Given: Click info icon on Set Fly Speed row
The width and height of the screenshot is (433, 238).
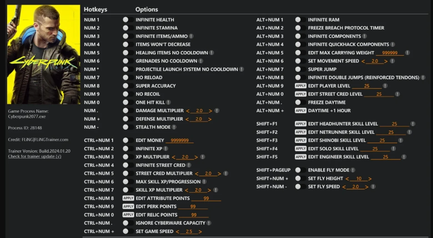Looking at the screenshot, I should [373, 187].
